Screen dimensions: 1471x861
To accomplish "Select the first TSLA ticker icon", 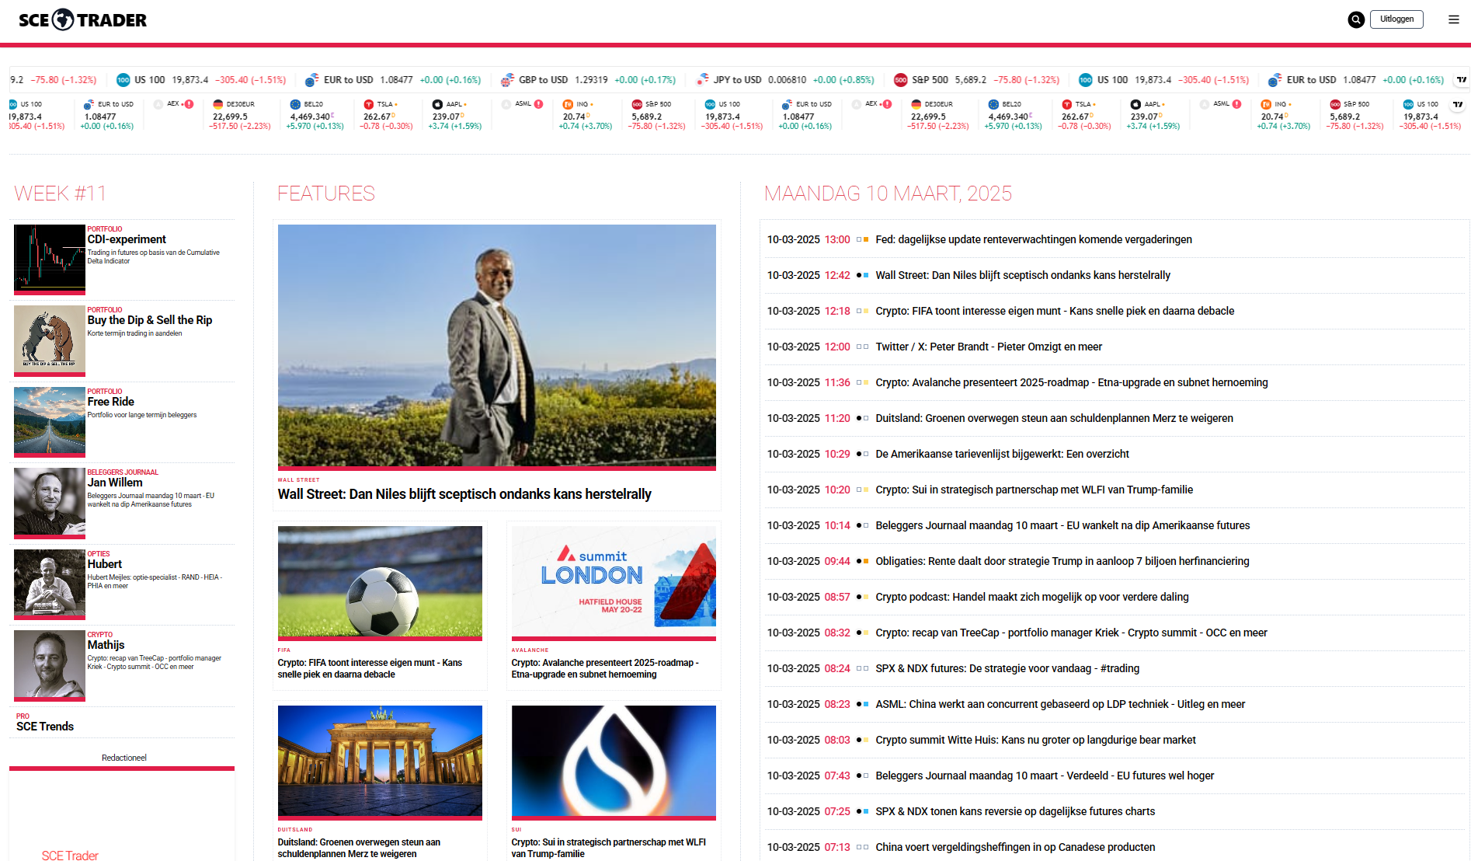I will (x=369, y=104).
